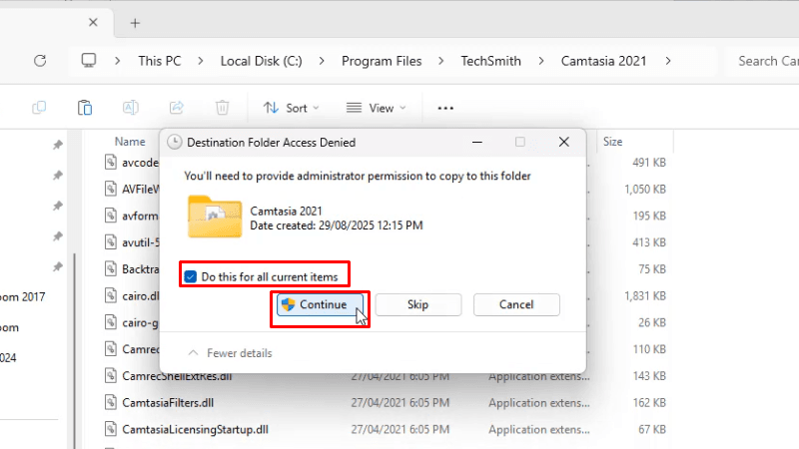Click the Delete trash icon in toolbar
Image resolution: width=799 pixels, height=449 pixels.
[x=223, y=108]
